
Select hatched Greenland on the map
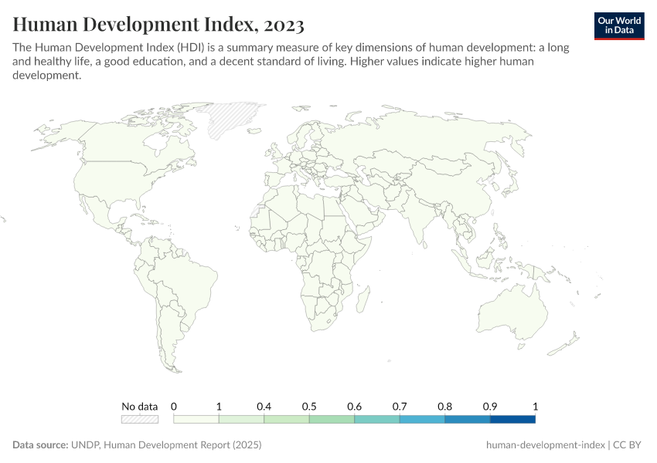pyautogui.click(x=233, y=117)
